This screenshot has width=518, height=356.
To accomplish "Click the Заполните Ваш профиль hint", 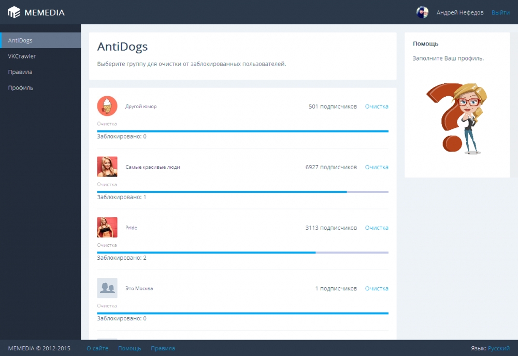I will [x=448, y=58].
